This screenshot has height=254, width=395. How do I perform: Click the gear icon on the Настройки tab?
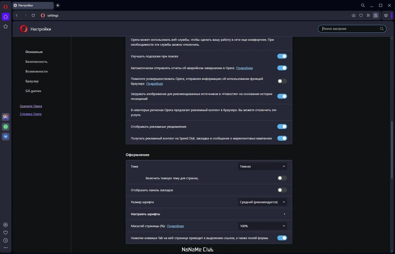coord(15,6)
